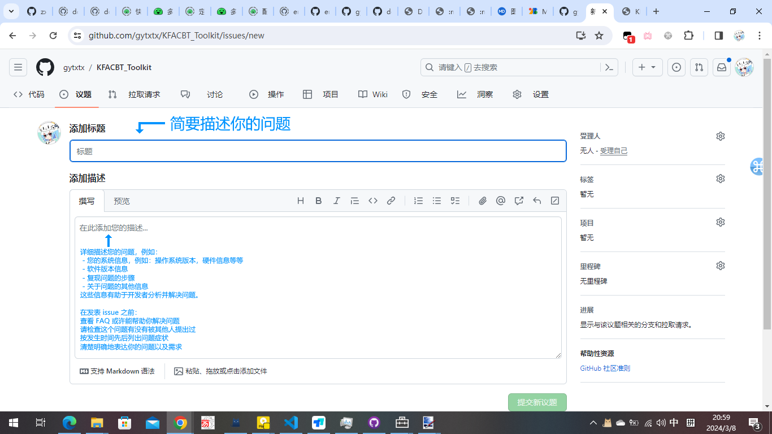Click the gytxtx owner link
The width and height of the screenshot is (772, 434).
[74, 67]
